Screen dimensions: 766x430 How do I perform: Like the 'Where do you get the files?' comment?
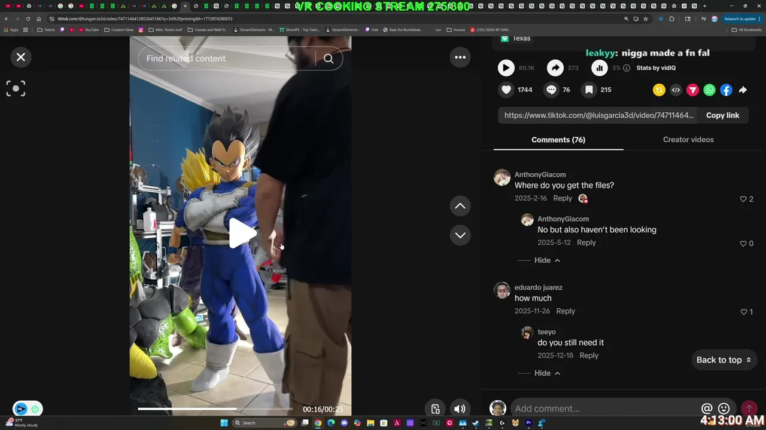coord(743,199)
